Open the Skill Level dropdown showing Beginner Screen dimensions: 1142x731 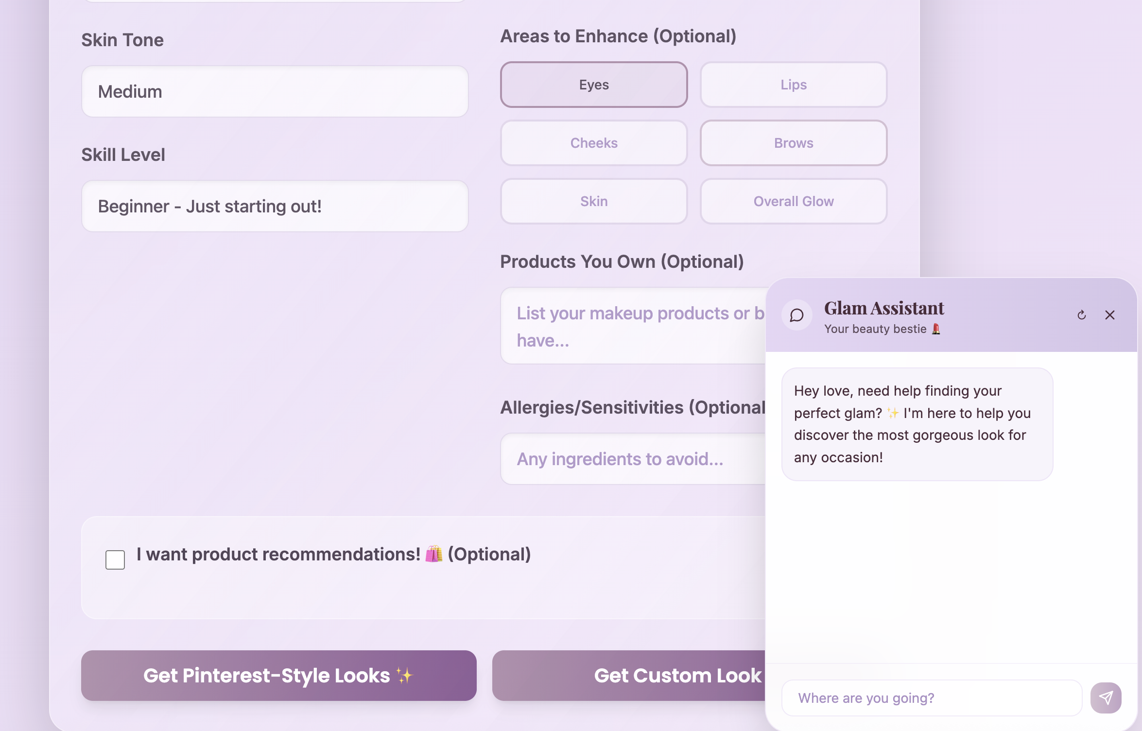click(275, 207)
